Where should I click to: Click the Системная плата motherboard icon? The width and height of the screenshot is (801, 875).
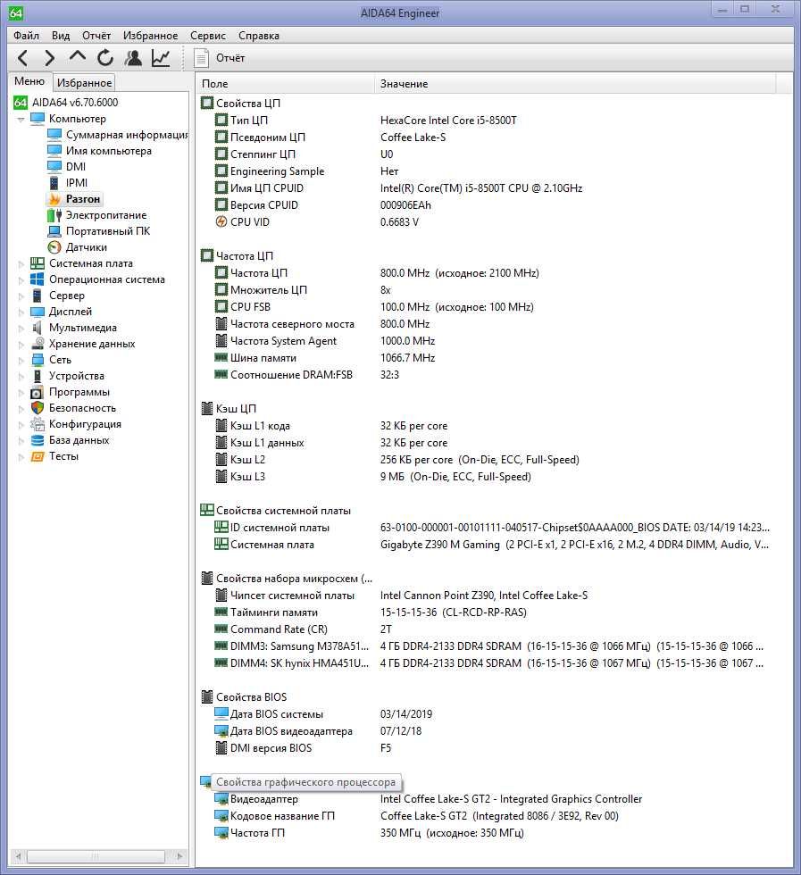(x=38, y=263)
